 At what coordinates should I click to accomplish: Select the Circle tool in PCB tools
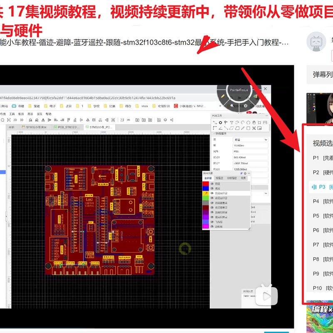248,122
